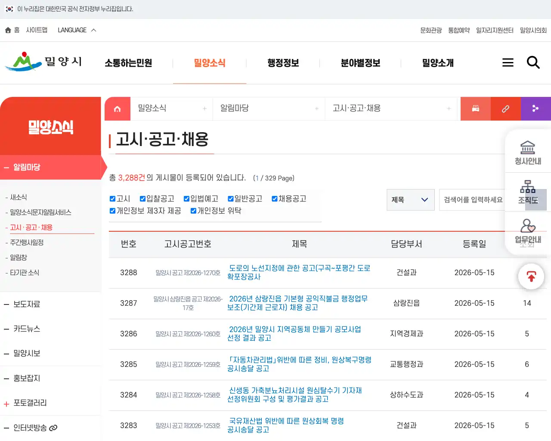This screenshot has height=441, width=551.
Task: Open the 소통하는민원 main menu
Action: click(x=128, y=63)
